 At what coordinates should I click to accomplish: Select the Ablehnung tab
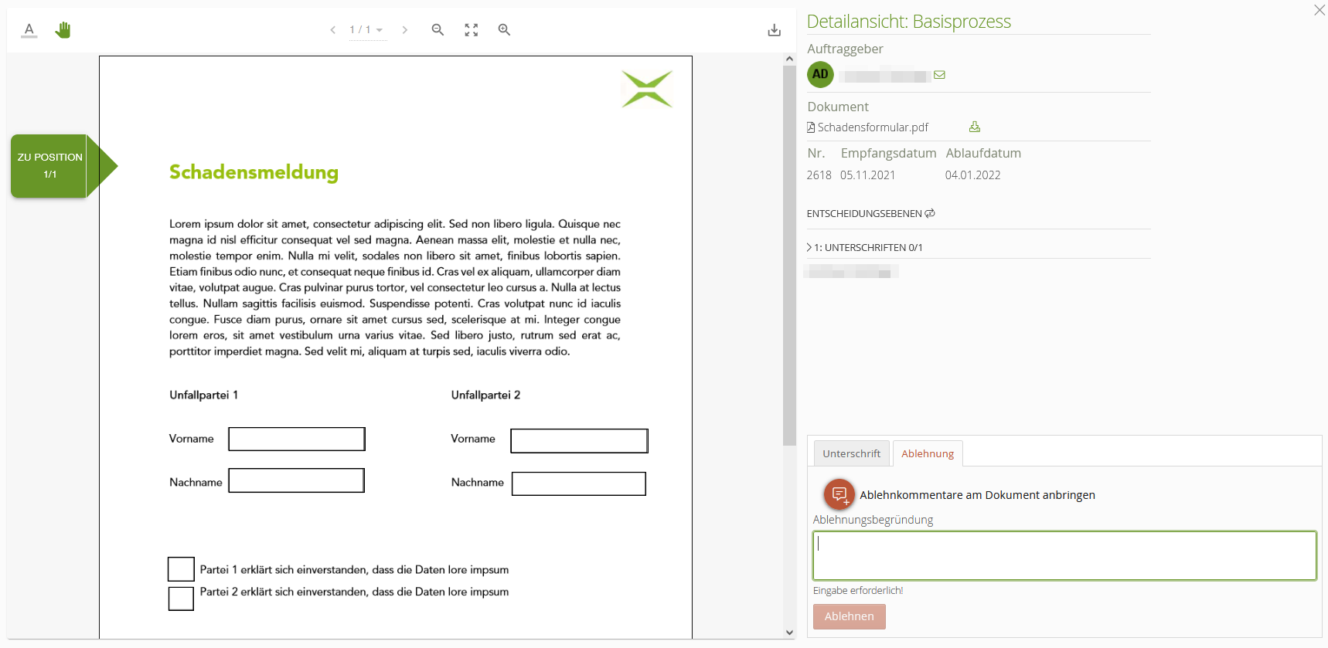927,453
